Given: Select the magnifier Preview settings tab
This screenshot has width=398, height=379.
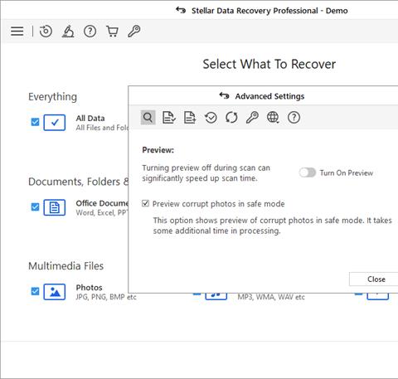Looking at the screenshot, I should point(148,118).
